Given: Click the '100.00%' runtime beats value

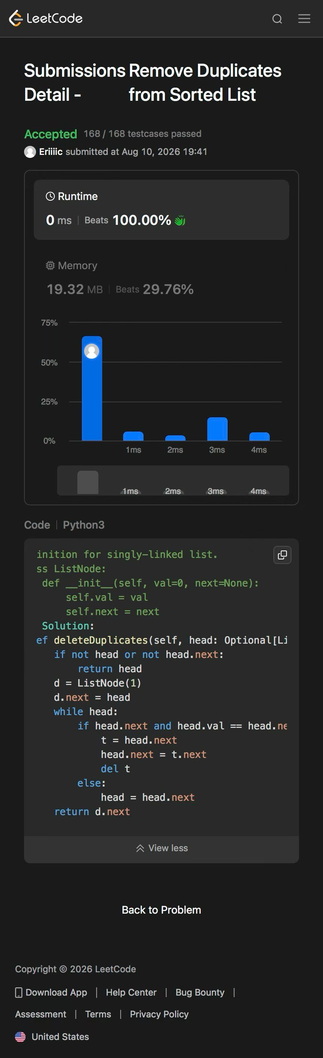Looking at the screenshot, I should click(x=142, y=220).
